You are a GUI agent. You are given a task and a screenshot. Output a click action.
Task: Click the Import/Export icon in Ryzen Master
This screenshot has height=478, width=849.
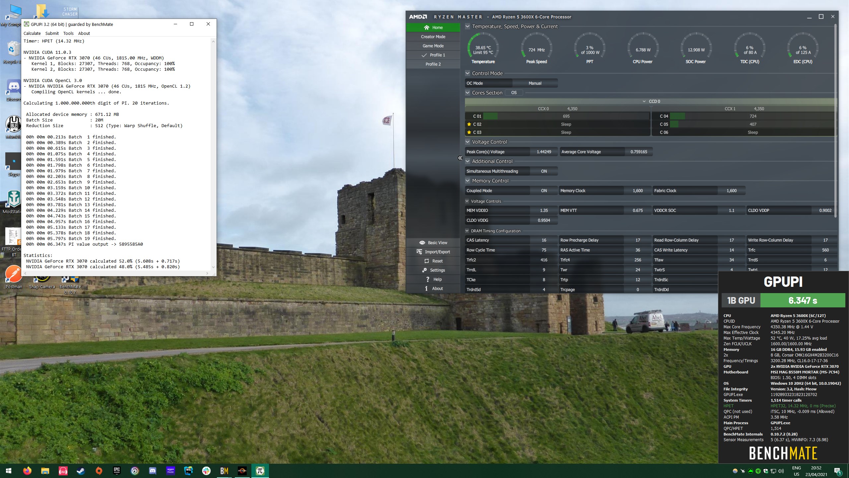click(x=419, y=252)
